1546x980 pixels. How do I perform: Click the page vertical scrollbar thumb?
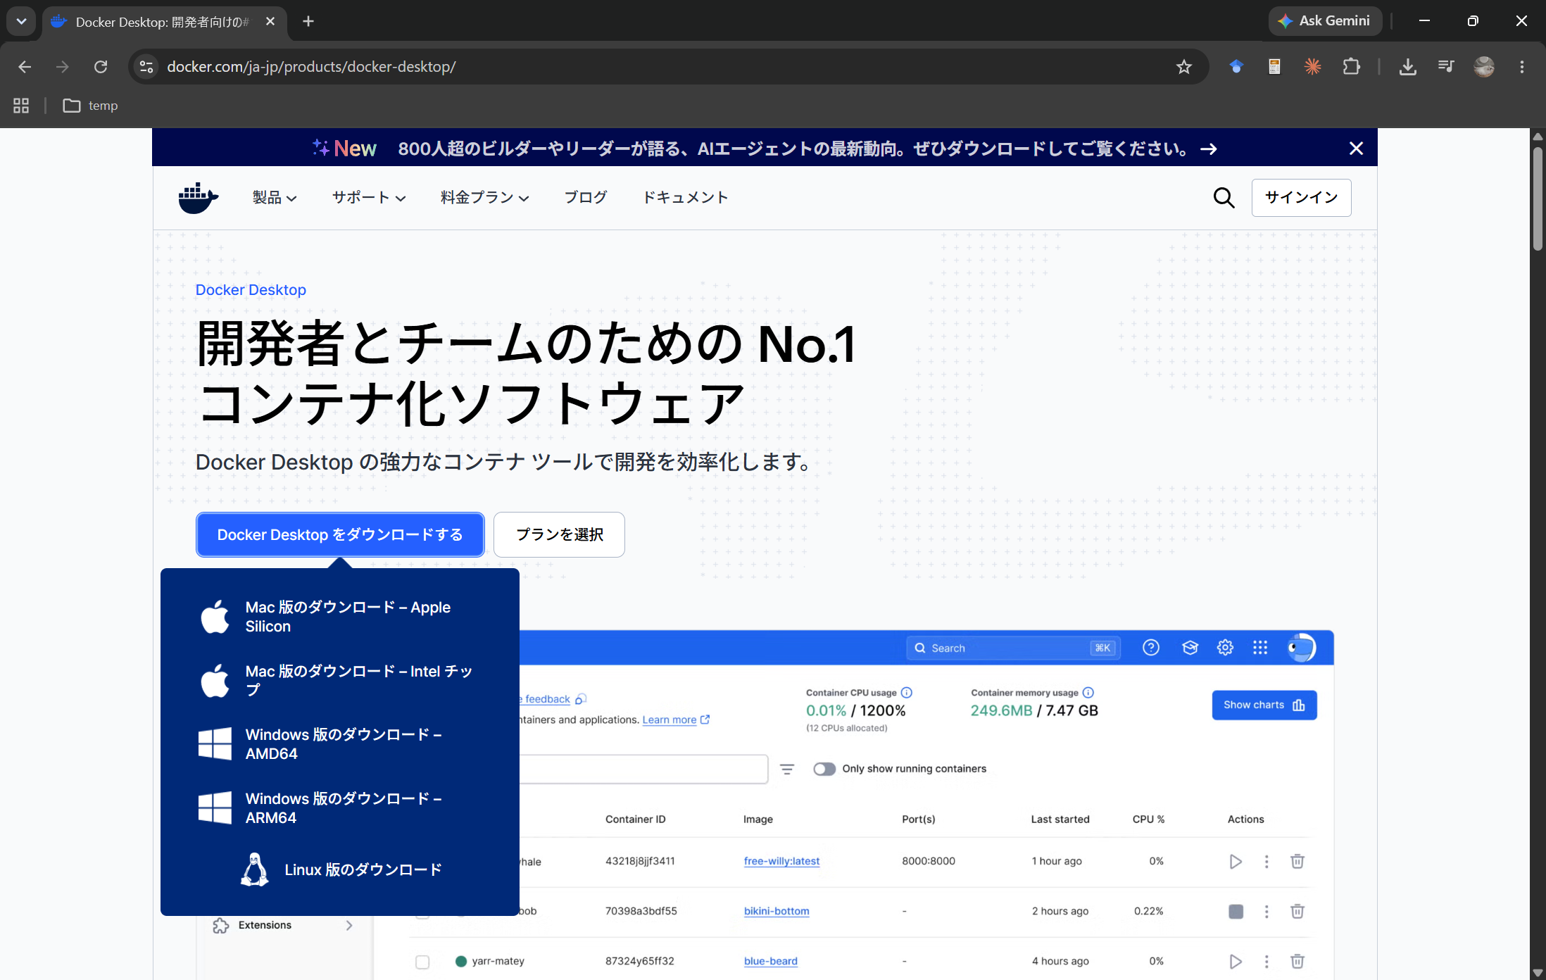click(1538, 199)
